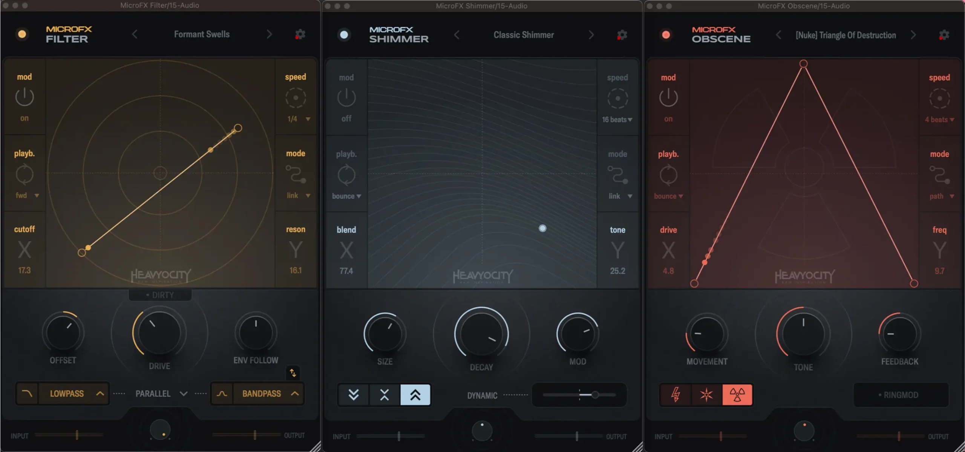Open the PARALLEL routing dropdown

click(x=161, y=394)
